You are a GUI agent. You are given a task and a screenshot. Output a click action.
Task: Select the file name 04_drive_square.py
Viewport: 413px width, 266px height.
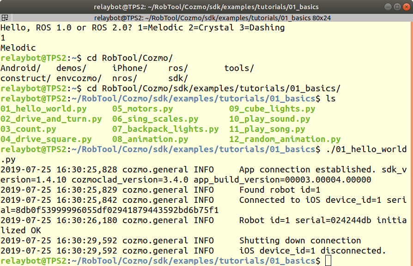tap(46, 139)
